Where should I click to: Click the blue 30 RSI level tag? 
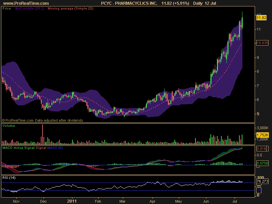pos(259,190)
